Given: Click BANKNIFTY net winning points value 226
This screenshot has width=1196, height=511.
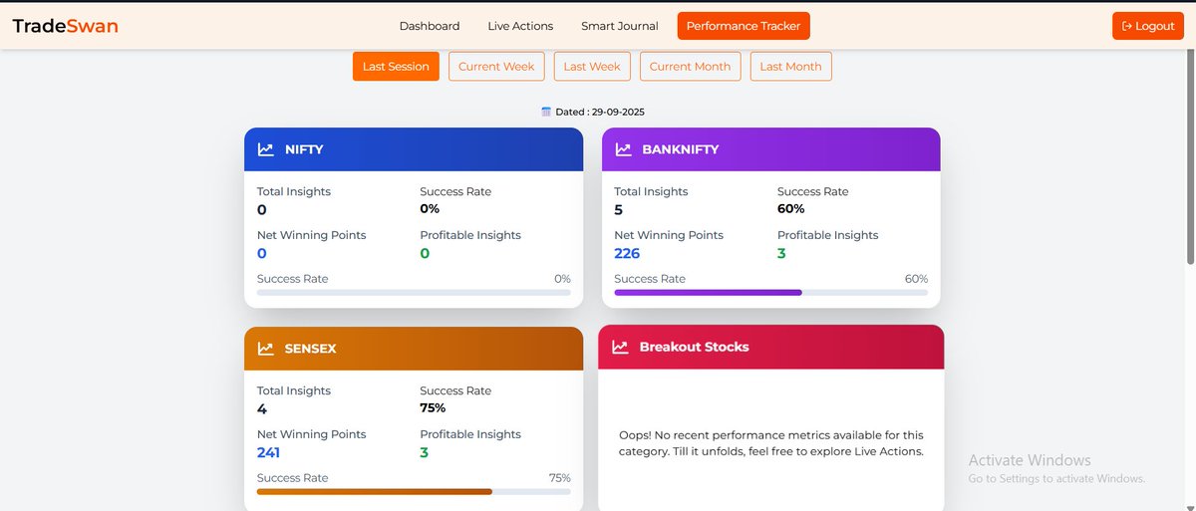Looking at the screenshot, I should tap(627, 254).
